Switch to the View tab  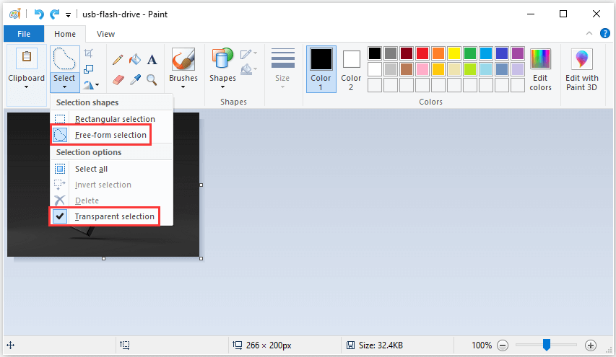click(x=105, y=34)
